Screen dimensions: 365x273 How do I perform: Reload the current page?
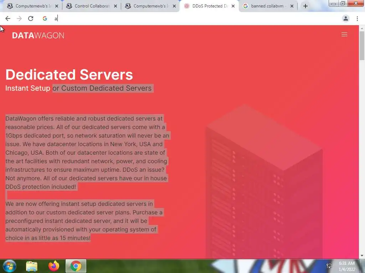(31, 18)
